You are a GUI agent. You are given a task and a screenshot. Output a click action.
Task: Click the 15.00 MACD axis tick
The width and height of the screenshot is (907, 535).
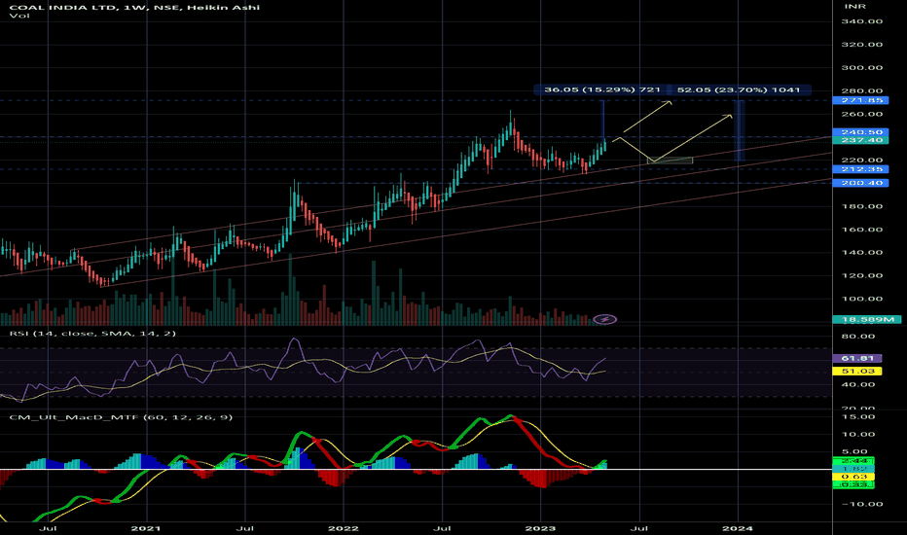tap(858, 417)
